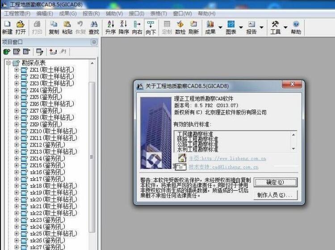
Task: Open the 窗口(W) menu
Action: click(x=182, y=14)
